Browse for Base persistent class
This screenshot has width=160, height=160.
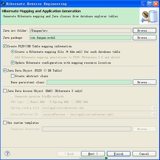[145, 82]
